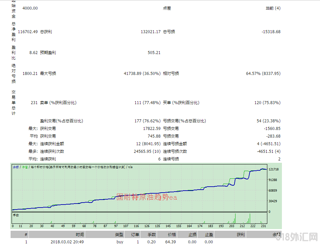Click the green 净值 legend label
This screenshot has height=245, width=320.
pos(25,167)
